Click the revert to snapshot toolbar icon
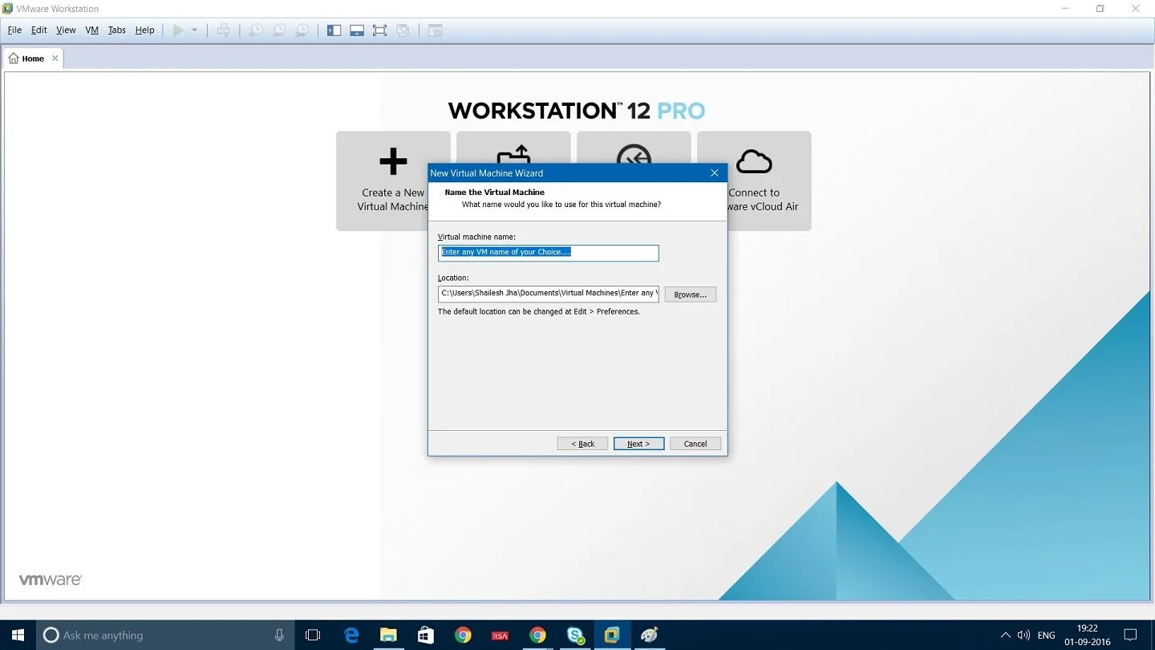This screenshot has width=1155, height=650. tap(279, 30)
